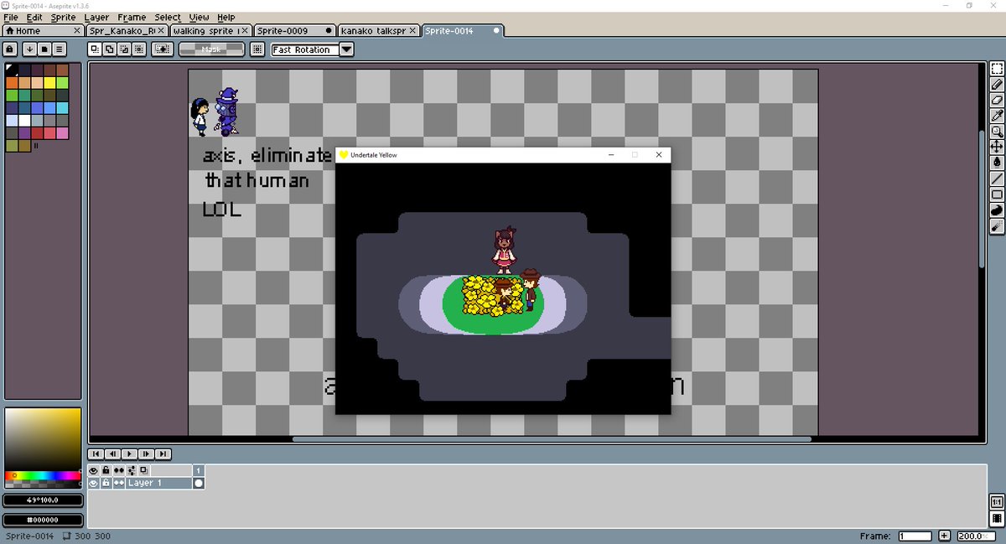The image size is (1006, 544).
Task: Click the palette presets icon
Action: pyautogui.click(x=44, y=49)
